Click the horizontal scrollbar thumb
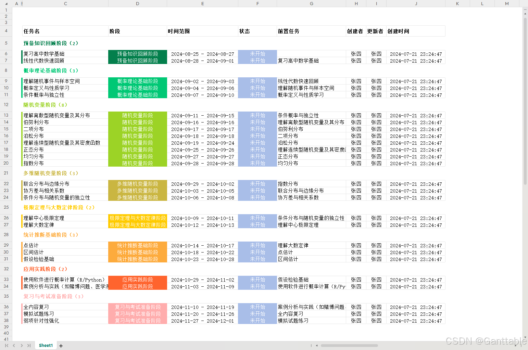The image size is (528, 350). point(349,346)
